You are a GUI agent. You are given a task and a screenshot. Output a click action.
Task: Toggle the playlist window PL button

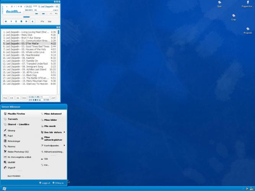point(56,13)
